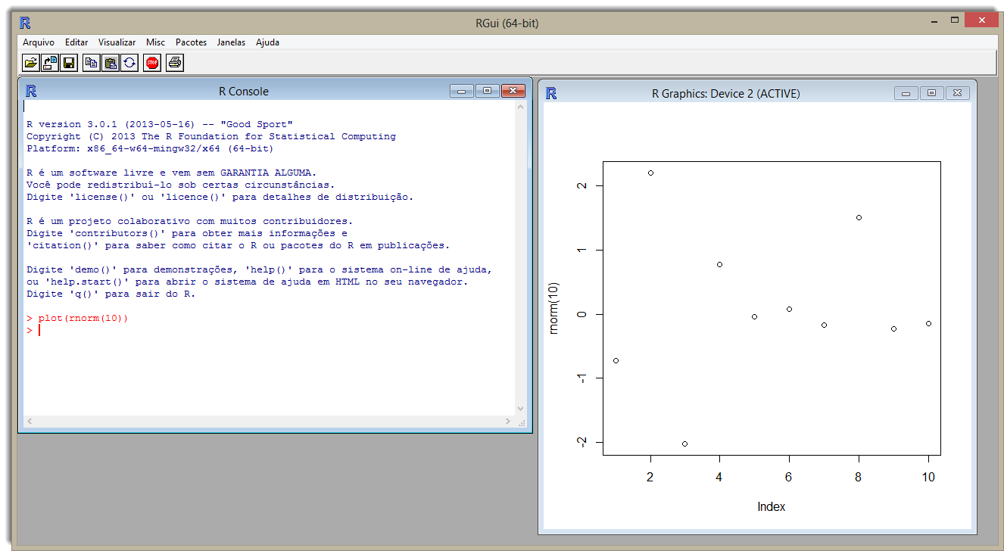Click the console vertical scrollbar down arrow

coord(520,409)
